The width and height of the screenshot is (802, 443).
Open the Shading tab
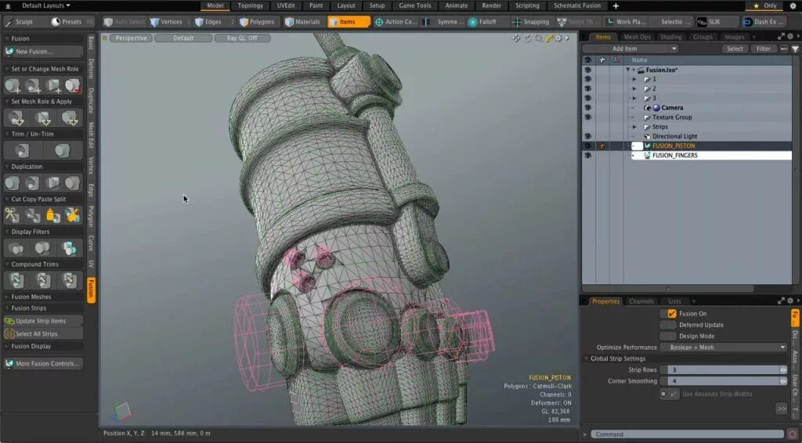[670, 37]
